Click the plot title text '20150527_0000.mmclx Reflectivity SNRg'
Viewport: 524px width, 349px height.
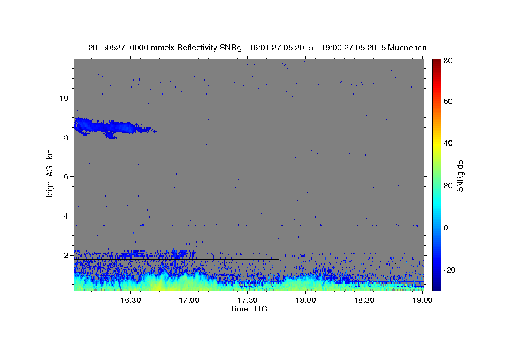pos(165,48)
